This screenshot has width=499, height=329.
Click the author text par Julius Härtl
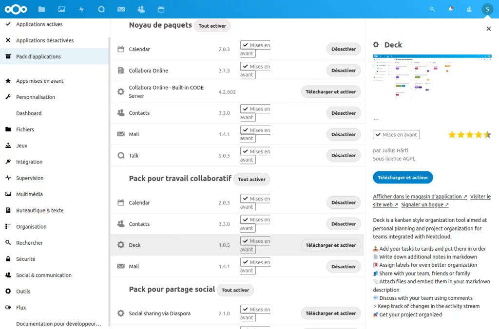(x=390, y=150)
